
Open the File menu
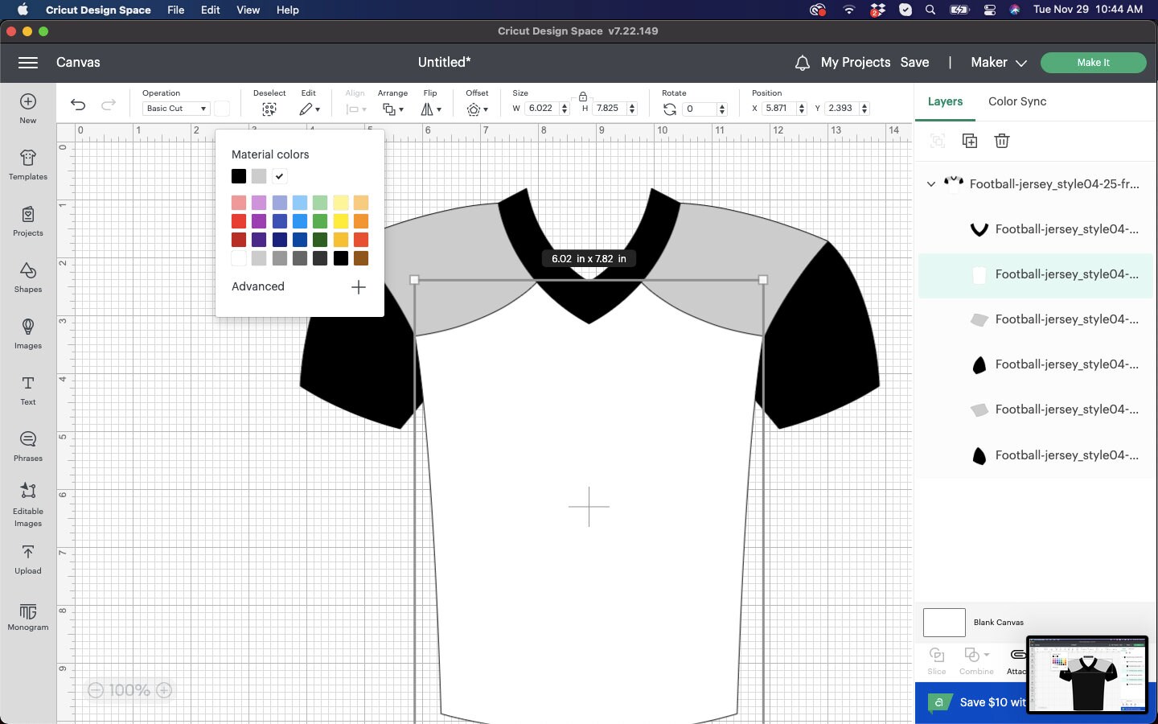[x=175, y=10]
